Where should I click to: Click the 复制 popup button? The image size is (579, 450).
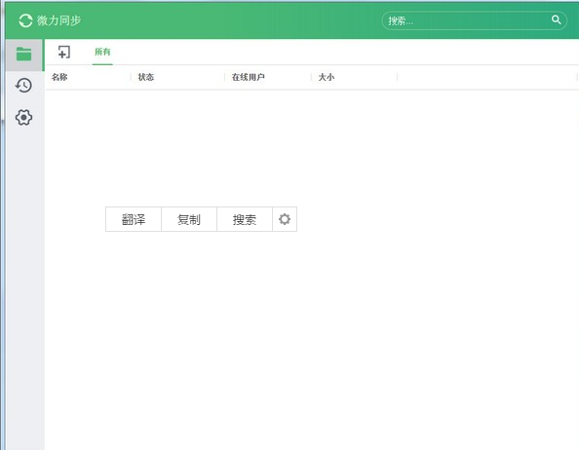(x=189, y=219)
